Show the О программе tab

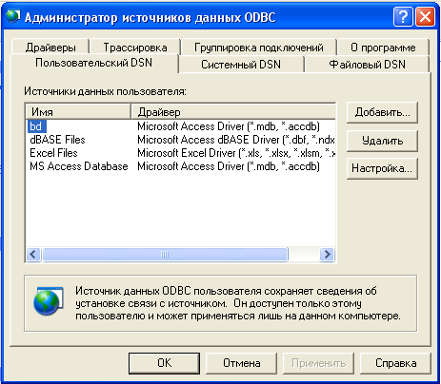coord(383,48)
